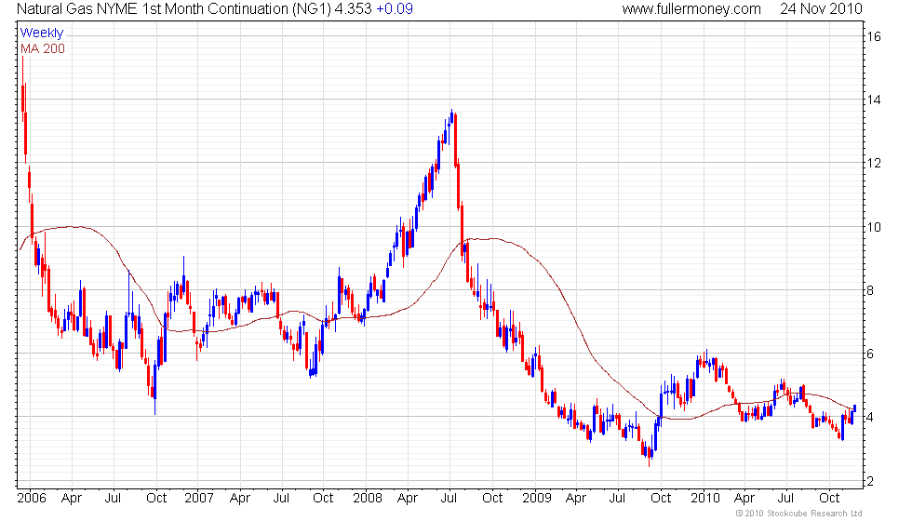This screenshot has height=521, width=912.
Task: Click the y-axis value 8
Action: click(870, 290)
